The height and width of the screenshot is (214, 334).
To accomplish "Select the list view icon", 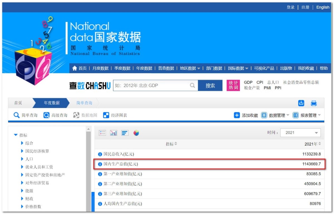I will pos(102,133).
